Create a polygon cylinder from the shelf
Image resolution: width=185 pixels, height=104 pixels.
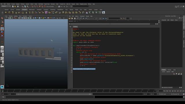click(x=13, y=12)
